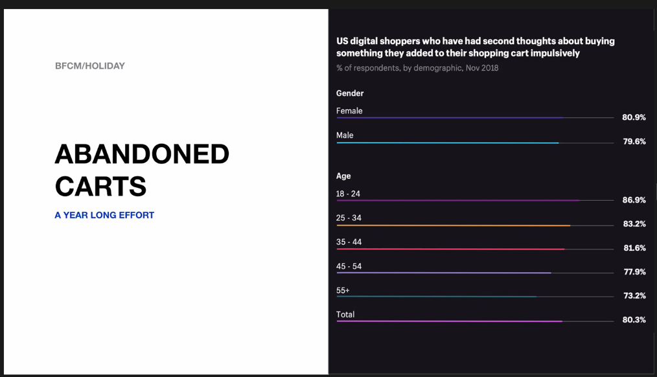Click the orange 25 - 34 bar

pyautogui.click(x=454, y=225)
